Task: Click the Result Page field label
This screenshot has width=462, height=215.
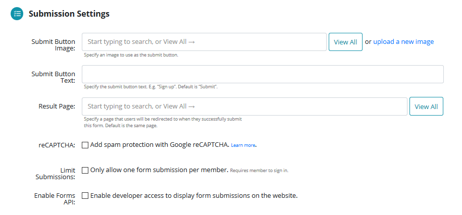Action: click(57, 106)
